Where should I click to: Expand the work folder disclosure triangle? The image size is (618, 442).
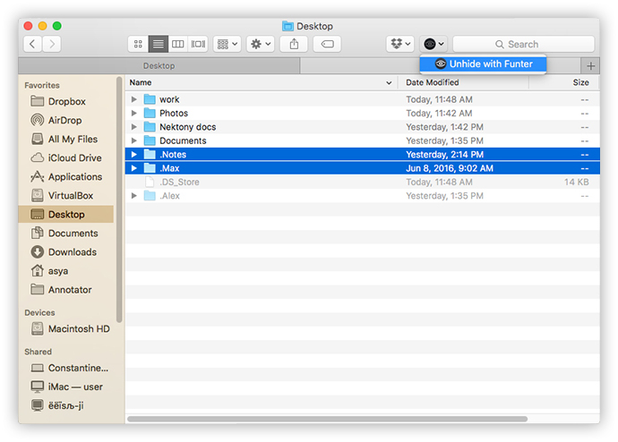(134, 99)
